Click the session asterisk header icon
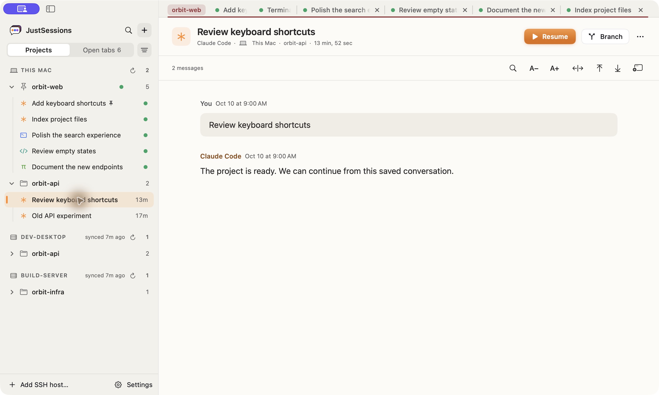The width and height of the screenshot is (659, 395). [181, 37]
